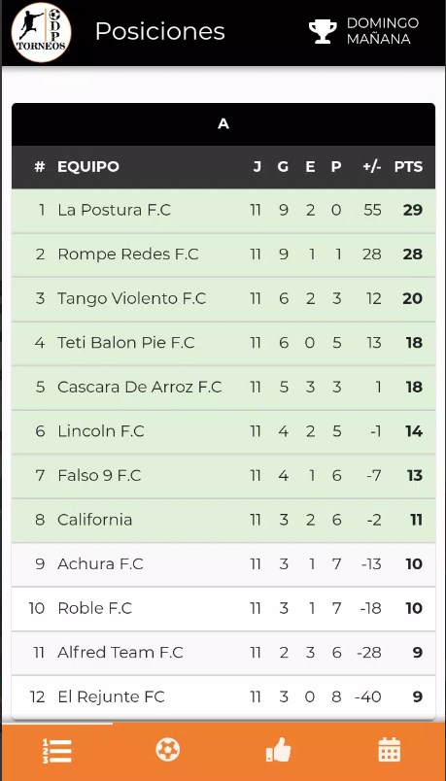Select Alfred Team F.C row
The image size is (446, 781).
[223, 653]
